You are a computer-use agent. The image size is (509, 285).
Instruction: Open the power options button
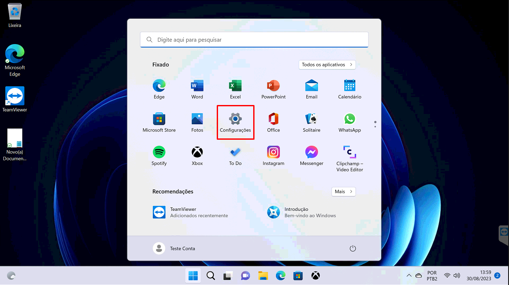point(352,249)
